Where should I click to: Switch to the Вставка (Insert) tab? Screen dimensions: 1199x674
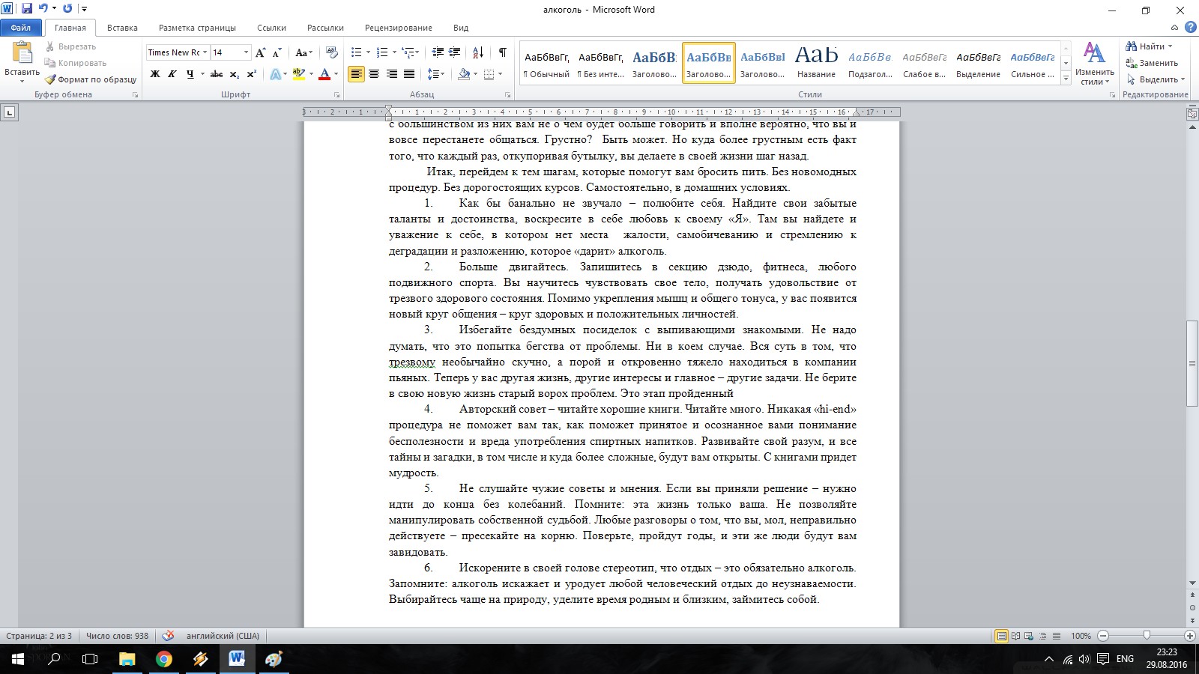pyautogui.click(x=122, y=28)
